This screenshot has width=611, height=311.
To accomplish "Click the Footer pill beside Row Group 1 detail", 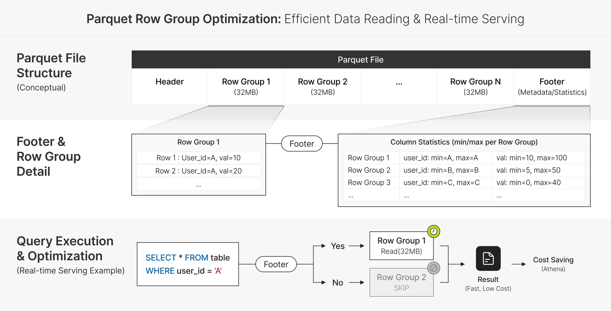I will tap(302, 144).
